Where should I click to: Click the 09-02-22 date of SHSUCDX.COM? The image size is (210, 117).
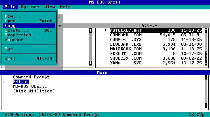(191, 58)
